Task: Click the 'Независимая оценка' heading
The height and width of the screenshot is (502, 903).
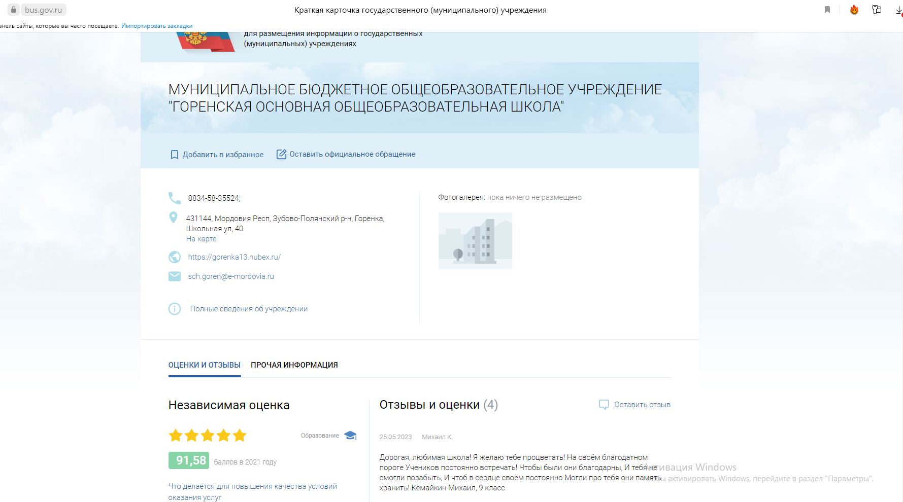Action: 229,405
